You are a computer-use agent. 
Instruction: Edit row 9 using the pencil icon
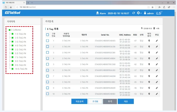(x=157, y=88)
